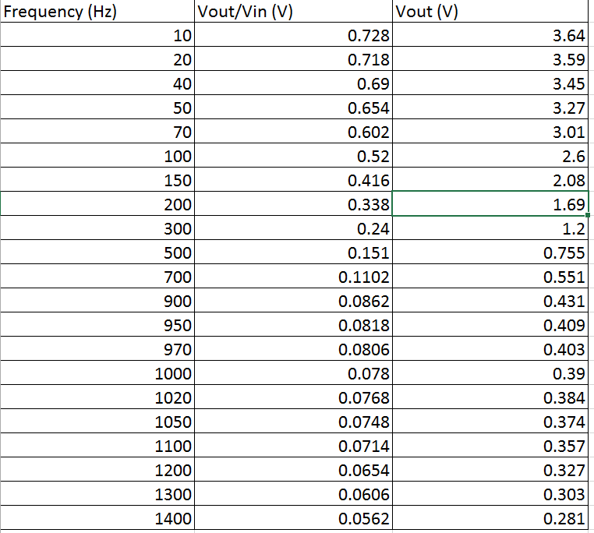Select the cell with value 3.59
This screenshot has width=594, height=533.
490,58
